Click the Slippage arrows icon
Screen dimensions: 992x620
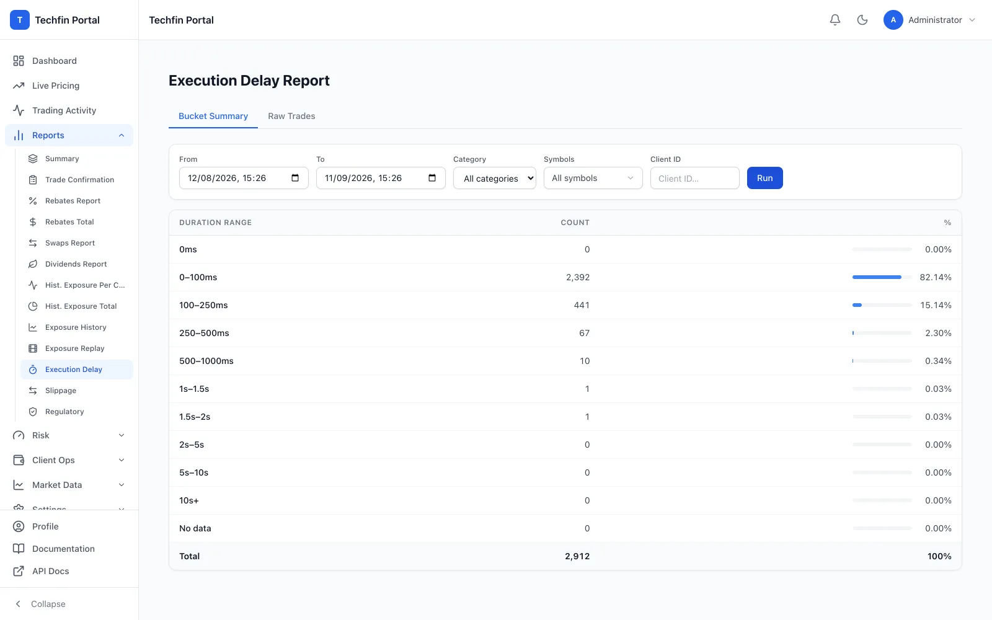(x=33, y=391)
